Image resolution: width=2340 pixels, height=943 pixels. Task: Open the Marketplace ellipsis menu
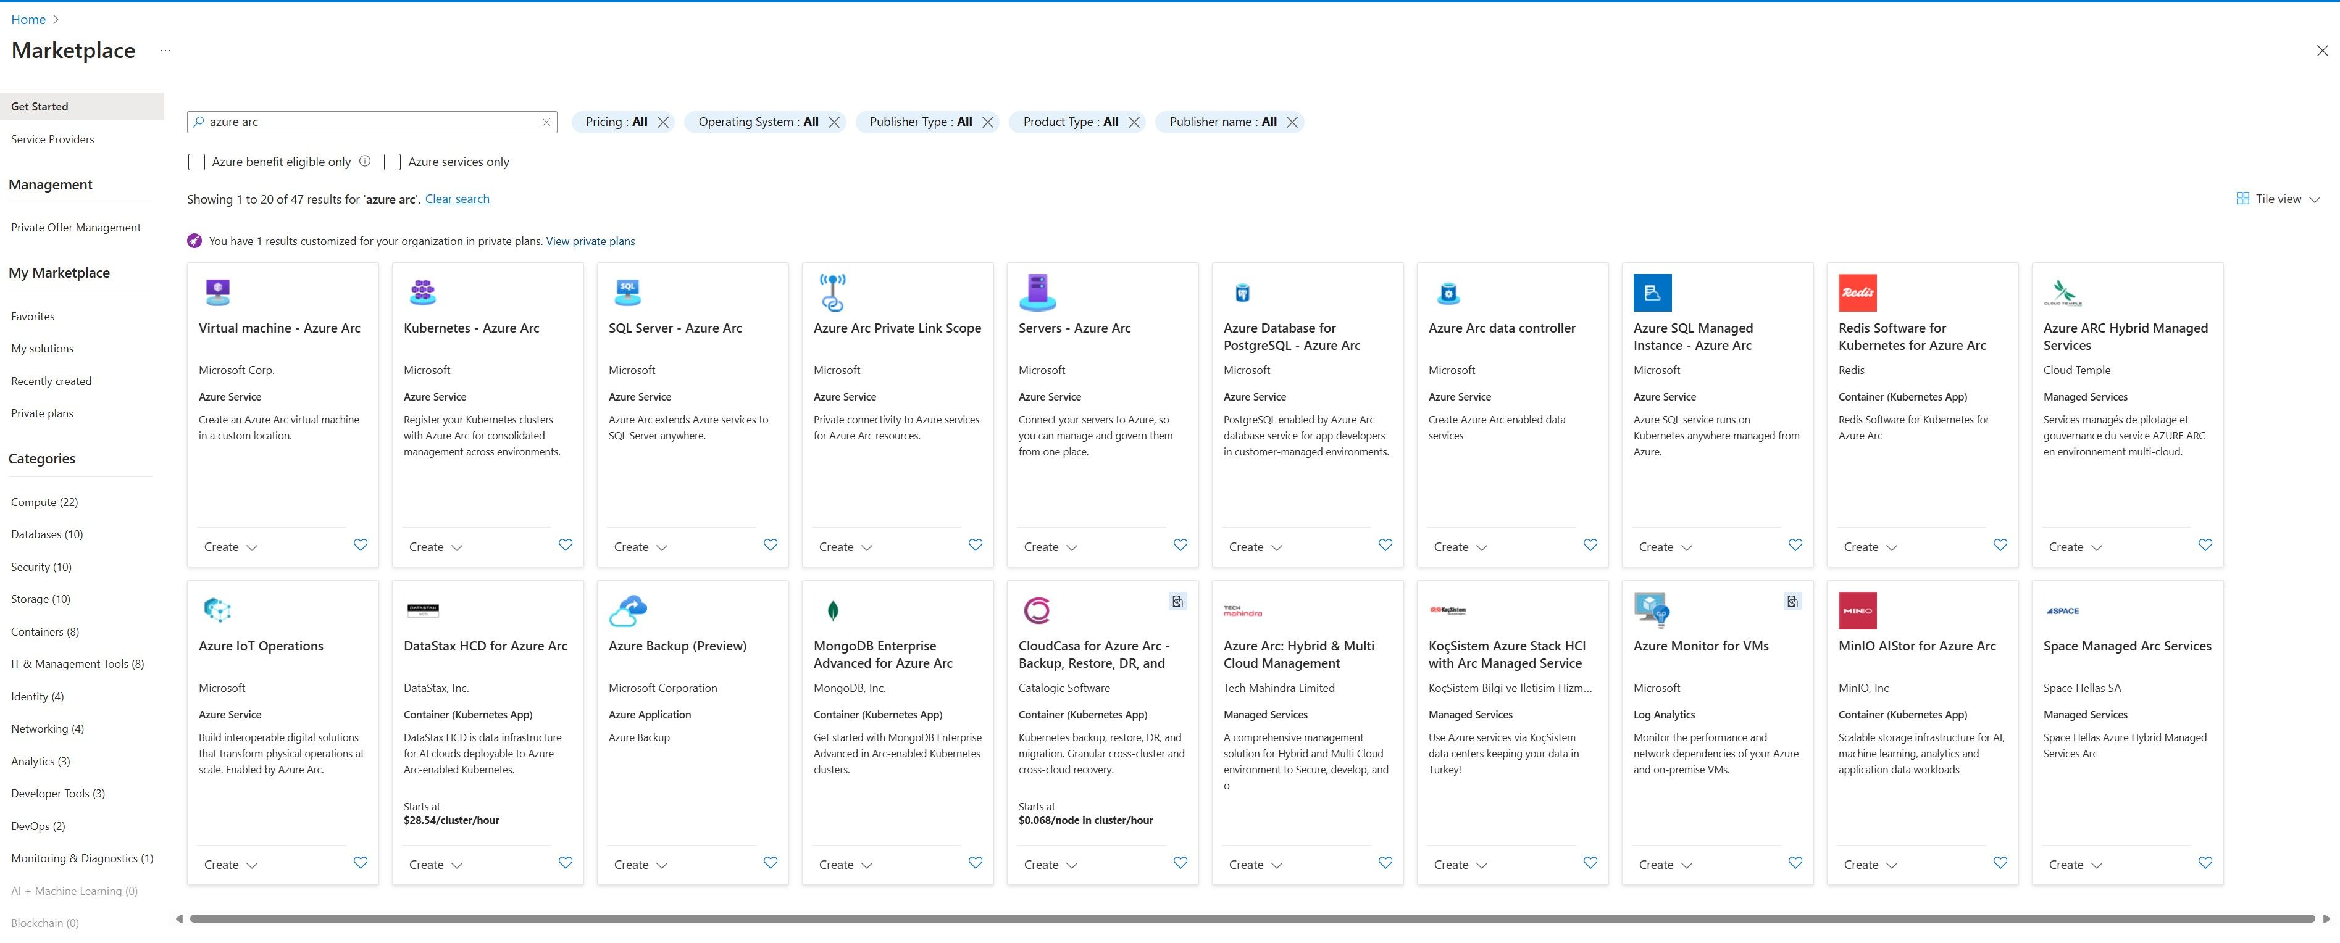pyautogui.click(x=164, y=50)
